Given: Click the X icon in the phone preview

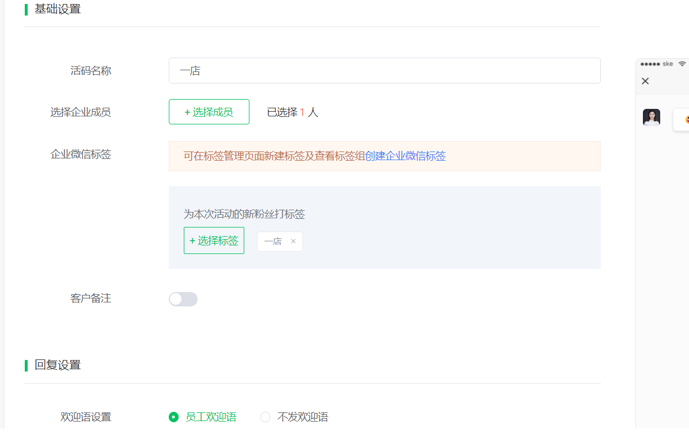Looking at the screenshot, I should click(x=645, y=81).
